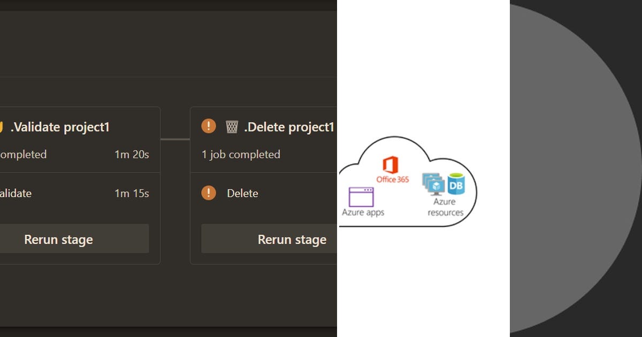Click the warning icon next to the Delete job
Viewport: 642px width, 337px height.
(208, 193)
